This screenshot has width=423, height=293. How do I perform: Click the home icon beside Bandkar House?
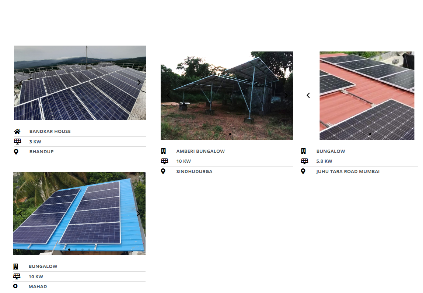(17, 132)
